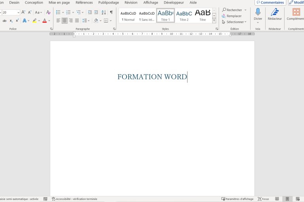Open the Styles pane dialog launcher
The height and width of the screenshot is (202, 304).
(x=217, y=29)
